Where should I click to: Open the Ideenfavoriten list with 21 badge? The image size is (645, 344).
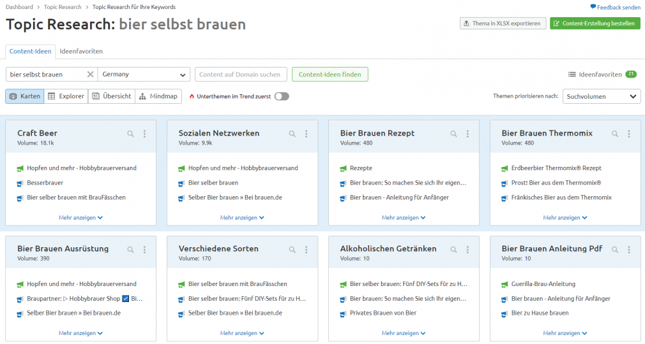coord(602,75)
